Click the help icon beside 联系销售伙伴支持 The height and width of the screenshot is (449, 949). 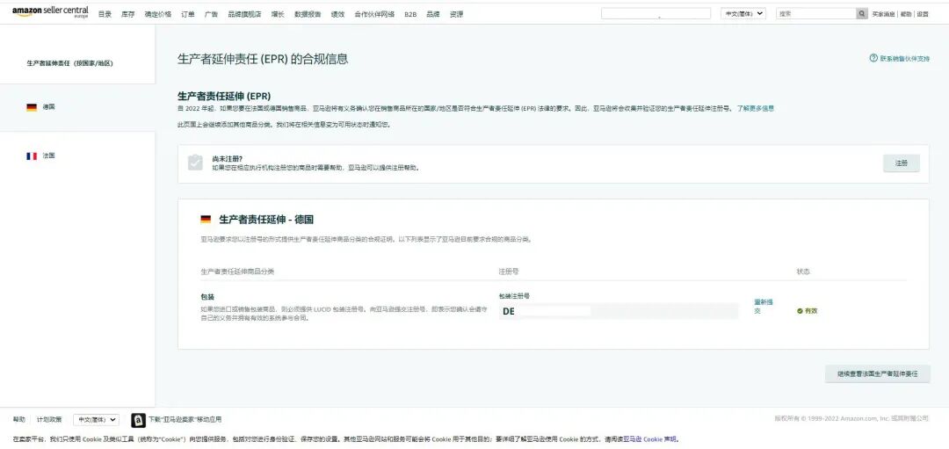tap(873, 59)
